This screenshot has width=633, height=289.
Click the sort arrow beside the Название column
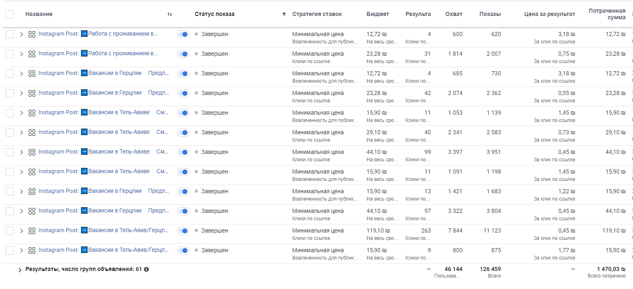point(170,14)
